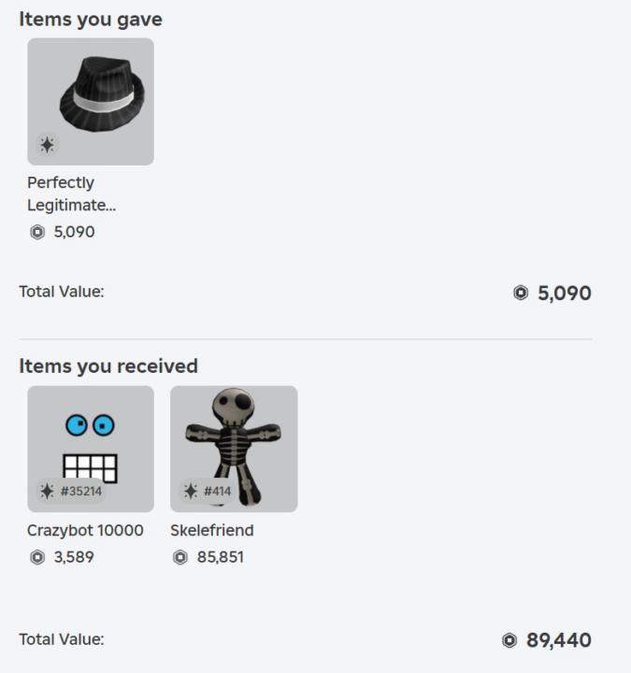Image resolution: width=631 pixels, height=673 pixels.
Task: Click the Robux icon beside 85,851
Action: tap(179, 558)
